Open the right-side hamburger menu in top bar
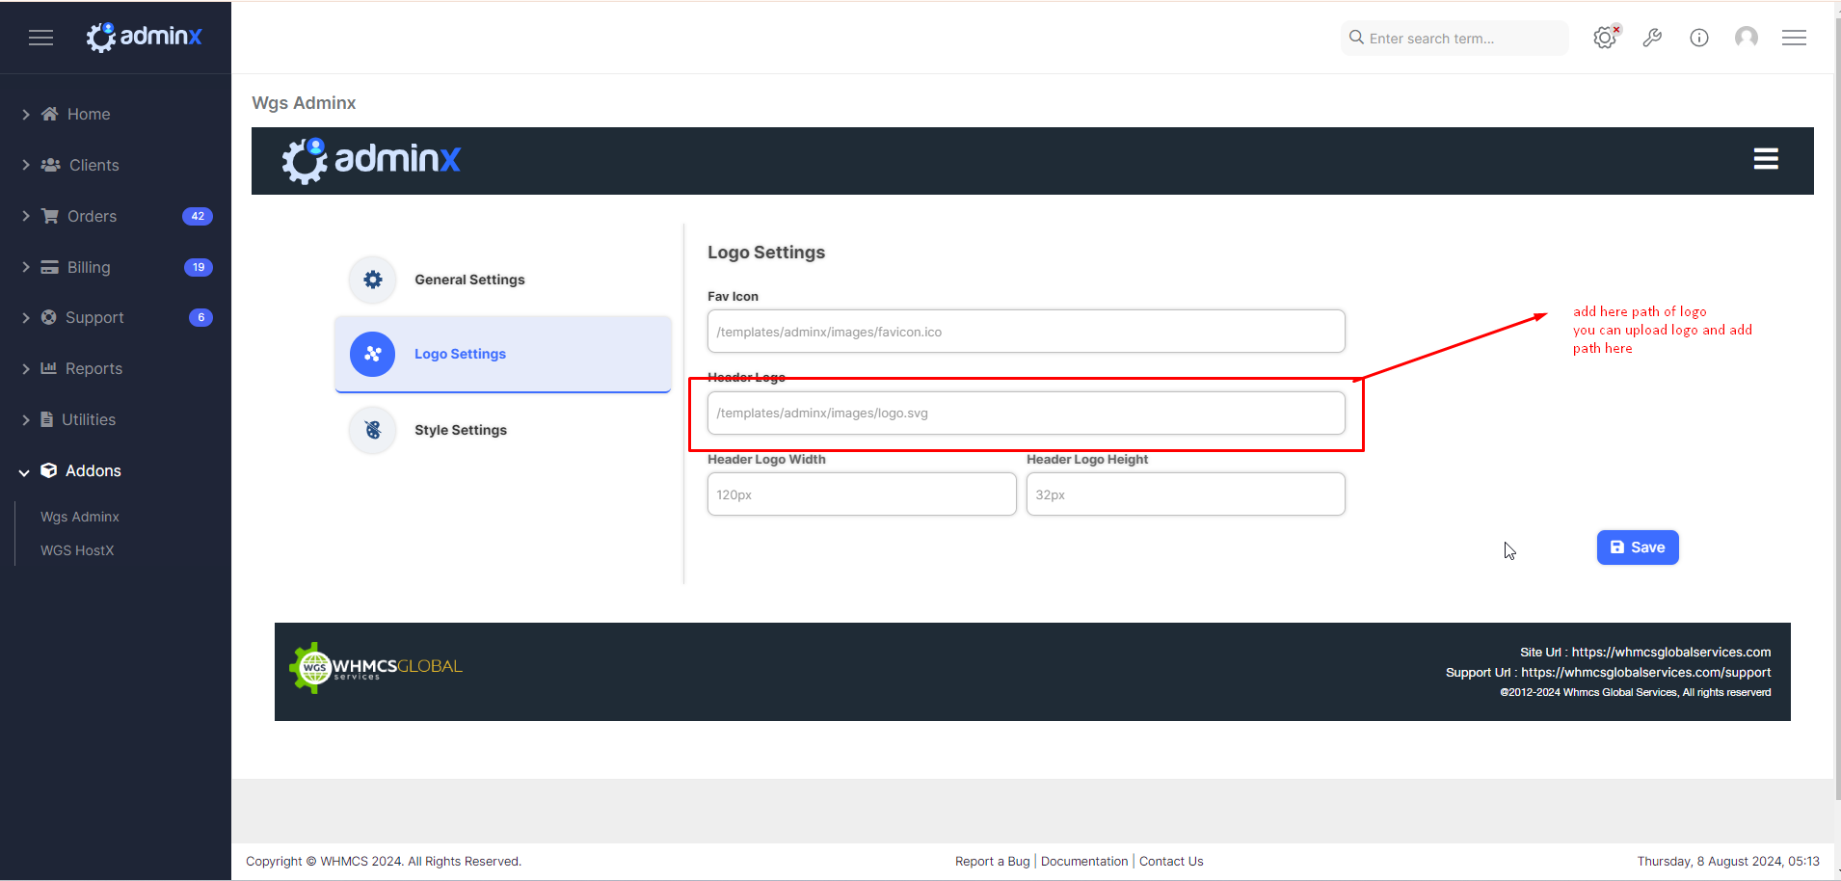The height and width of the screenshot is (881, 1841). (1794, 38)
